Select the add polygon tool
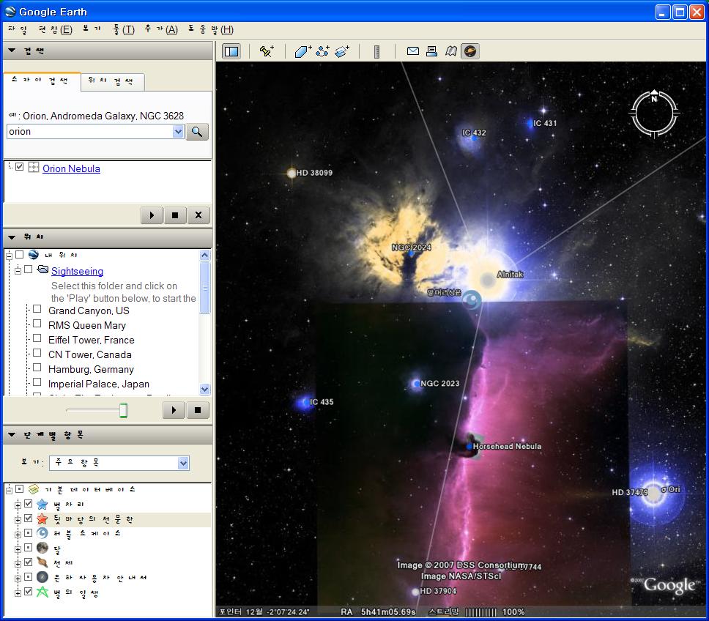Viewport: 709px width, 621px height. point(302,51)
